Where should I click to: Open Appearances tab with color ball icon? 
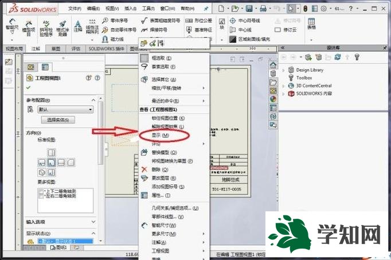click(x=273, y=99)
